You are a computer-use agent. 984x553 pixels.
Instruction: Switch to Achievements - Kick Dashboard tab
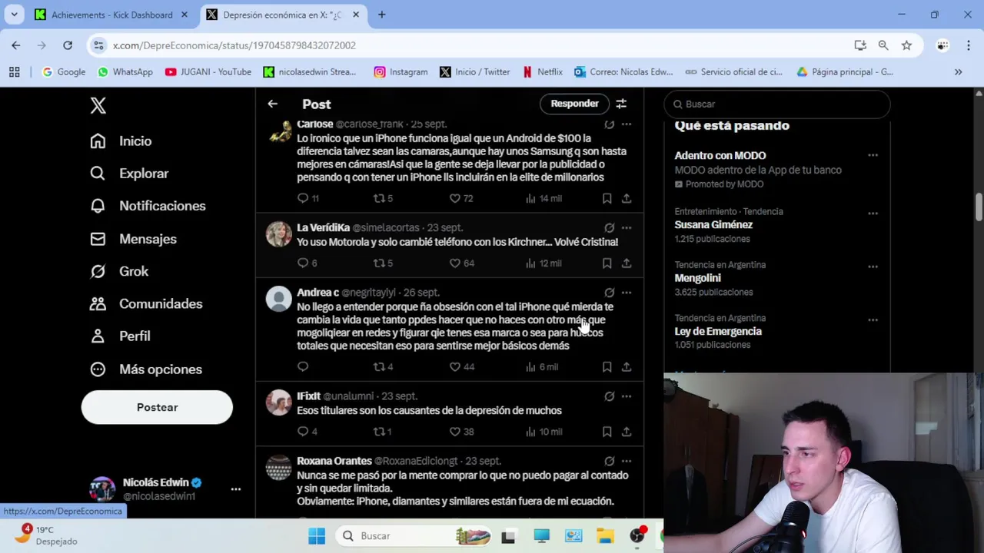pyautogui.click(x=111, y=15)
